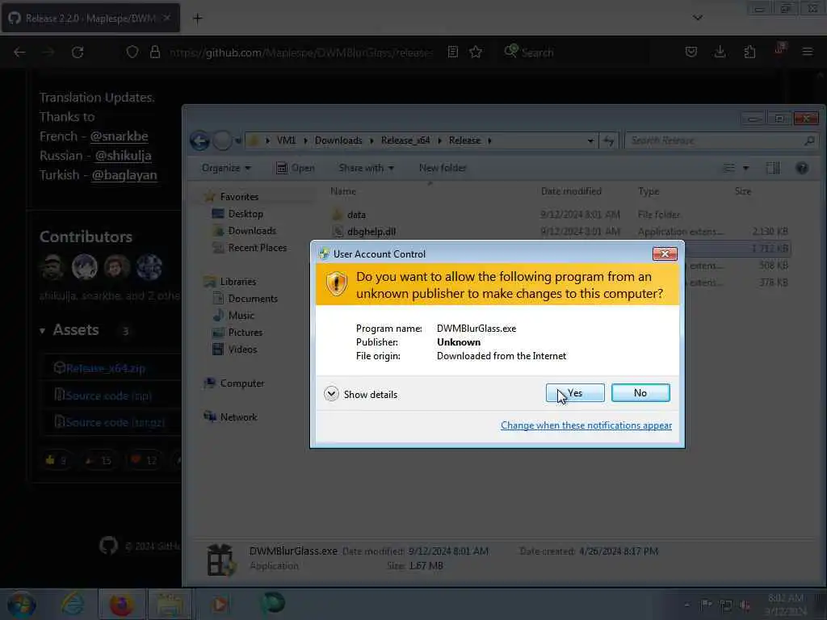Image resolution: width=827 pixels, height=620 pixels.
Task: Deny the program by clicking No
Action: pos(640,393)
